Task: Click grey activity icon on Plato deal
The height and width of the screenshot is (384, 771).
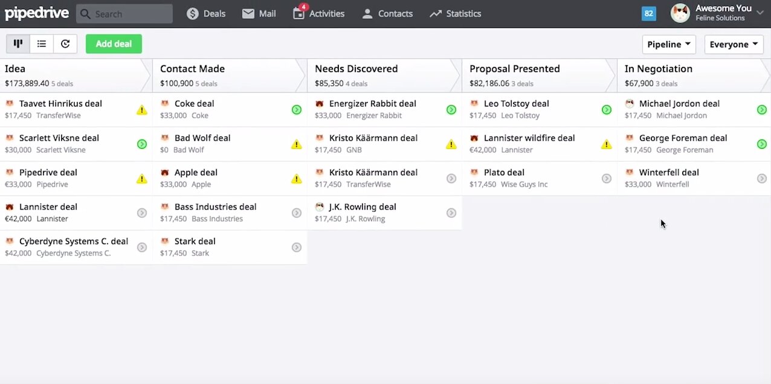Action: [x=607, y=179]
